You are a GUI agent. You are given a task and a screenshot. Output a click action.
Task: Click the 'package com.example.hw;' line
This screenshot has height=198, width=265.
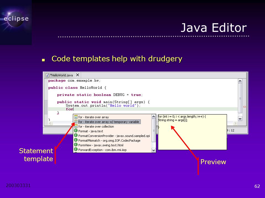click(x=74, y=81)
